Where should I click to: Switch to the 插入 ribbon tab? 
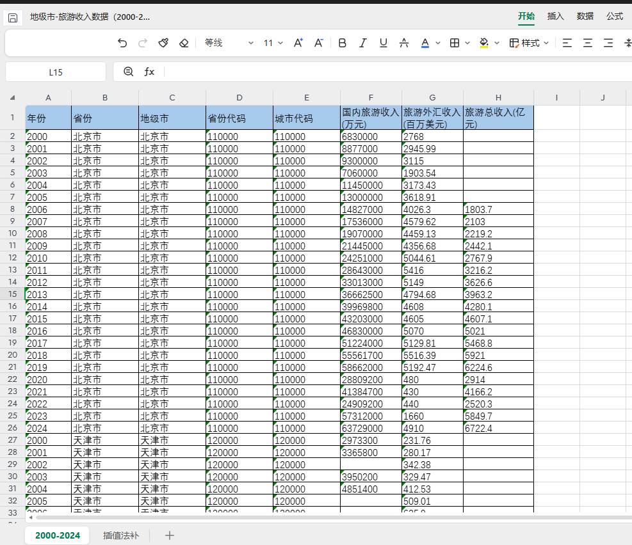[555, 16]
